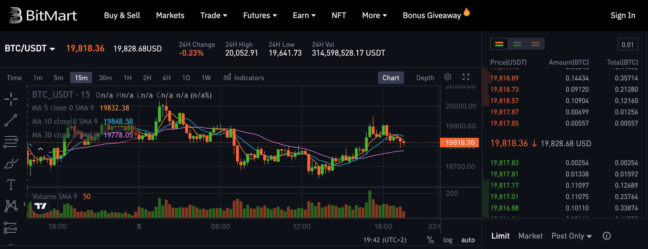Image resolution: width=648 pixels, height=249 pixels.
Task: Open chart settings gear icon
Action: pos(448,77)
